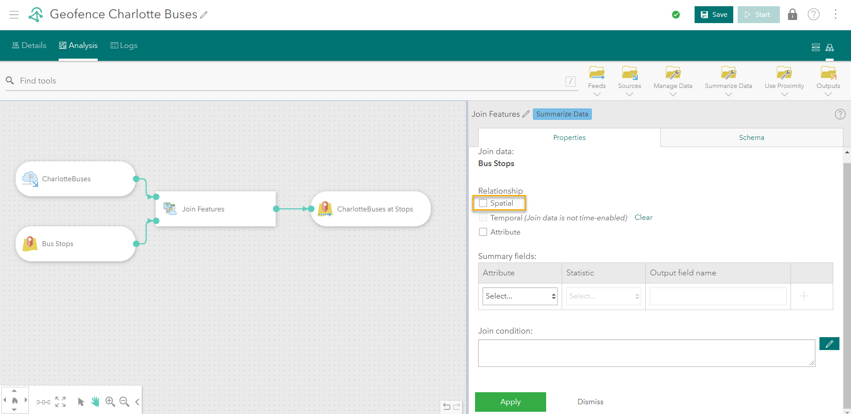Open the summary Attribute Select dropdown
Screen dimensions: 851x414
click(520, 296)
